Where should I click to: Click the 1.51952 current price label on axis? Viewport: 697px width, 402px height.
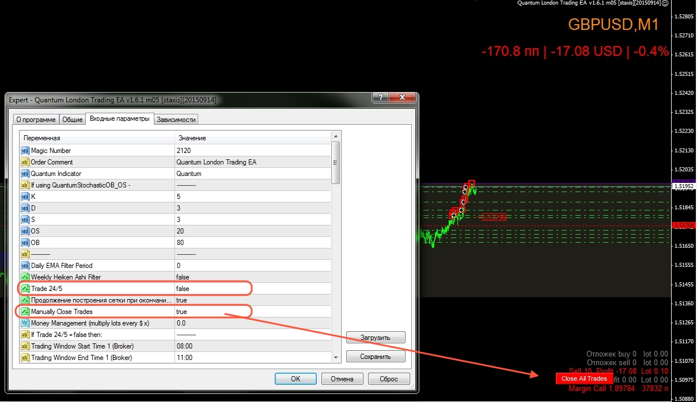pyautogui.click(x=684, y=186)
